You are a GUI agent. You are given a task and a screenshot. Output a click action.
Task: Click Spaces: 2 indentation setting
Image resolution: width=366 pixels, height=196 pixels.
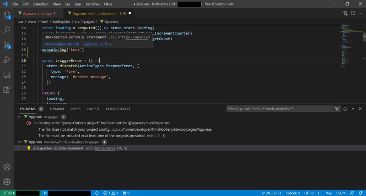point(292,193)
